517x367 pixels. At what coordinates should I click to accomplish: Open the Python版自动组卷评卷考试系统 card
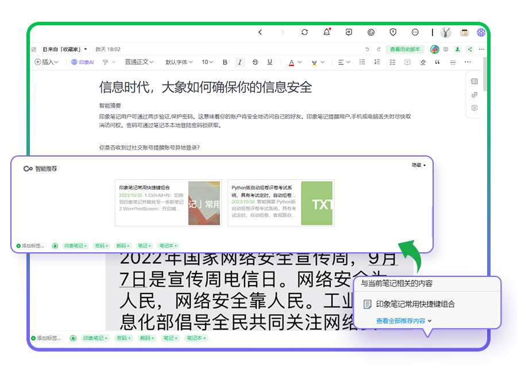(x=281, y=203)
